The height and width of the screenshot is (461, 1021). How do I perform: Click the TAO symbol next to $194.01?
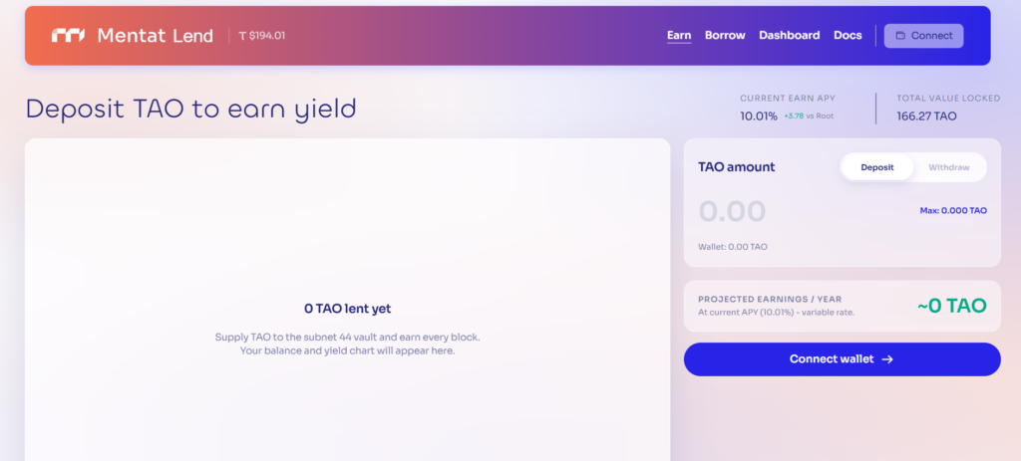(x=242, y=36)
